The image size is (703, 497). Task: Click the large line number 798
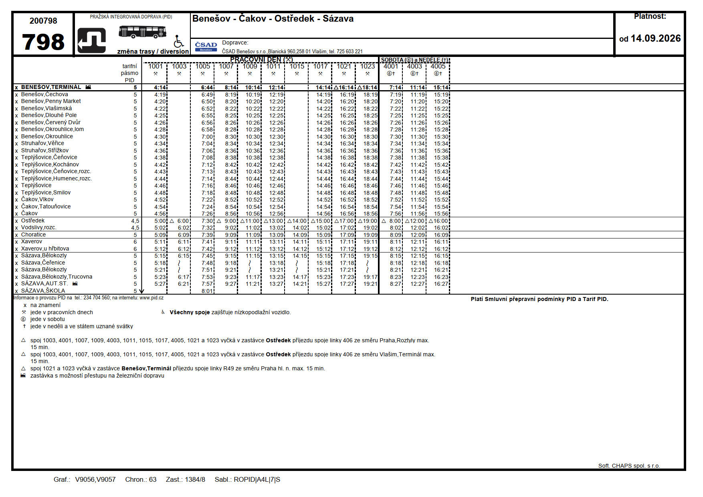tap(43, 42)
